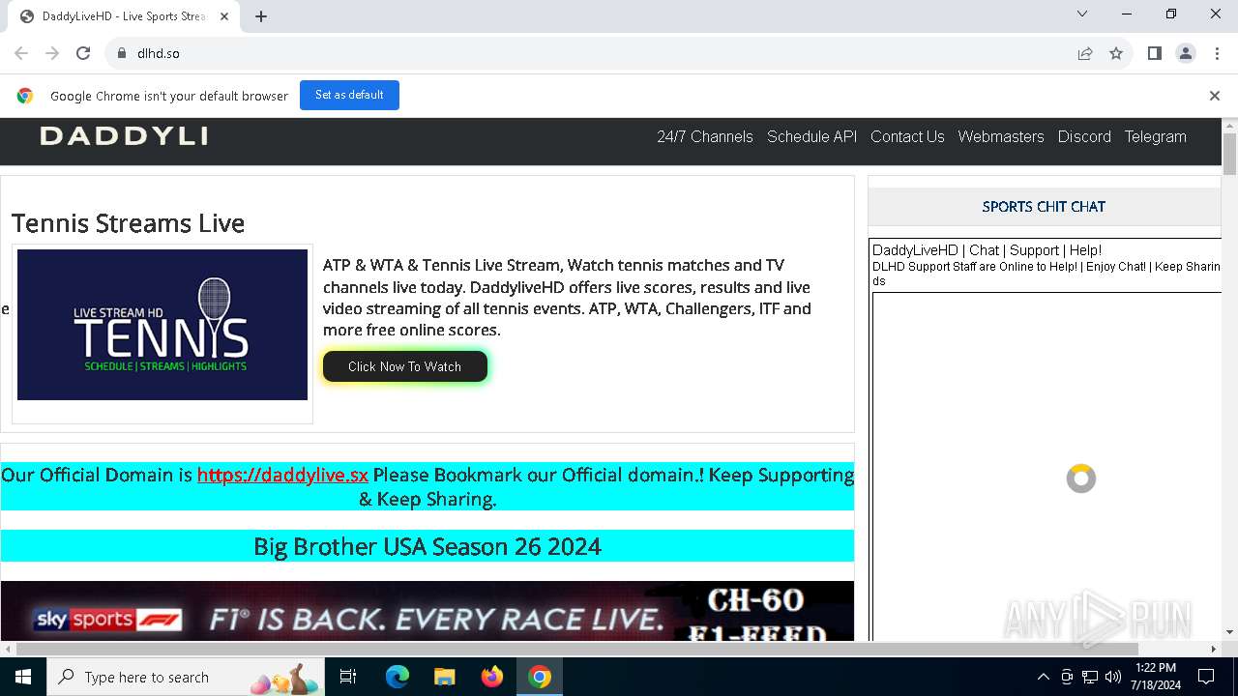1238x696 pixels.
Task: Click the taskbar search box
Action: 186,677
